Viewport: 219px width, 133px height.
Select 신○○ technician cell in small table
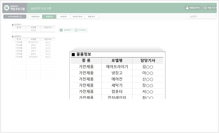click(x=48, y=48)
